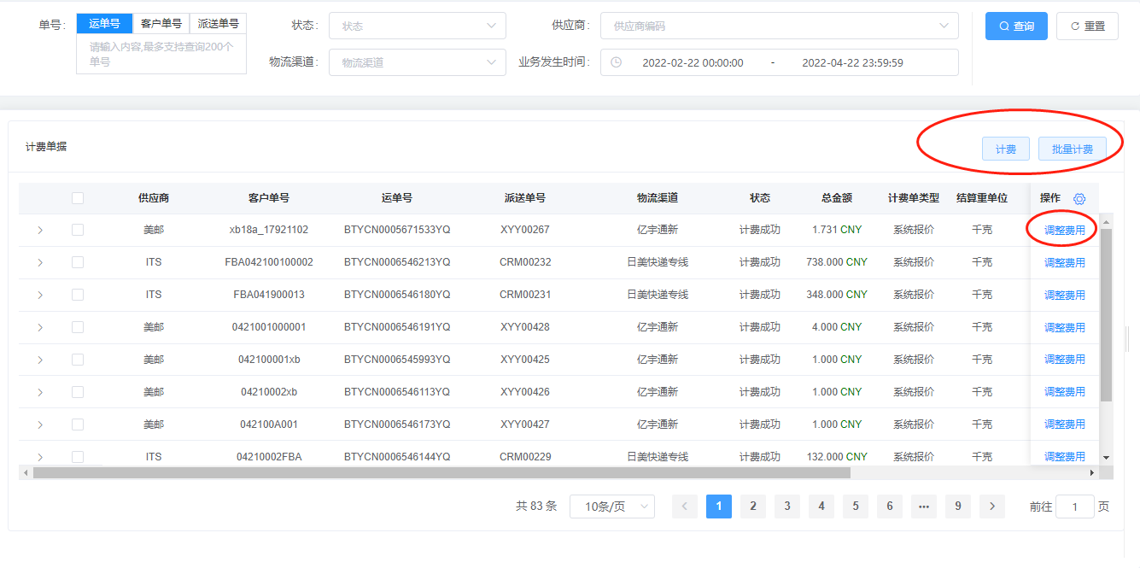Expand row 042100A001 details
Screen dimensions: 1140x568
pyautogui.click(x=40, y=425)
